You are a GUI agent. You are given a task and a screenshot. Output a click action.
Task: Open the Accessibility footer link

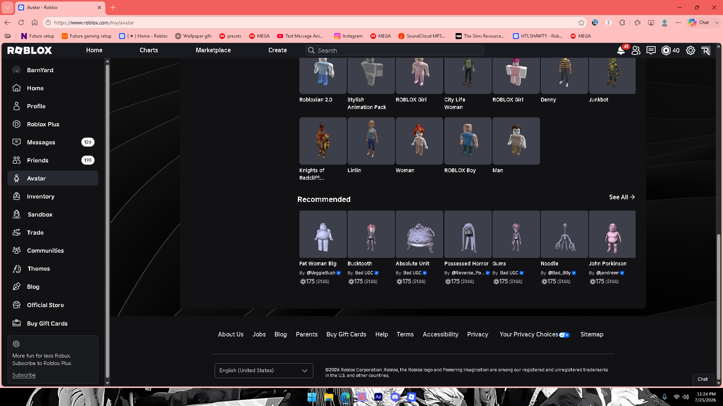441,335
